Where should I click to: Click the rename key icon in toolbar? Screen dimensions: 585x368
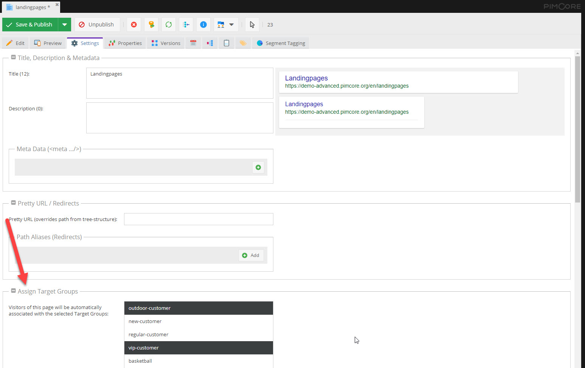[151, 25]
